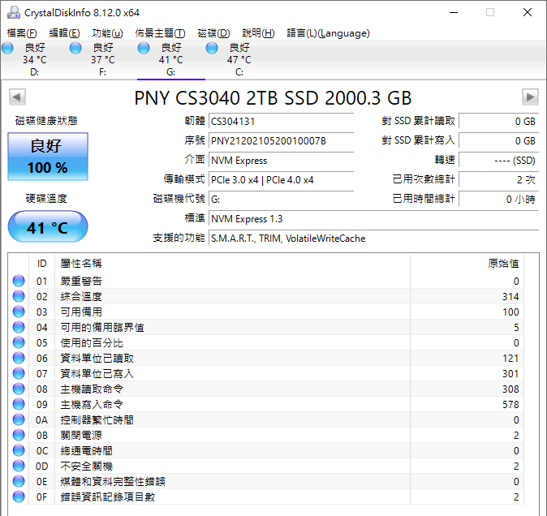Click status icon of attribute 0D 不安全關機

pos(19,467)
